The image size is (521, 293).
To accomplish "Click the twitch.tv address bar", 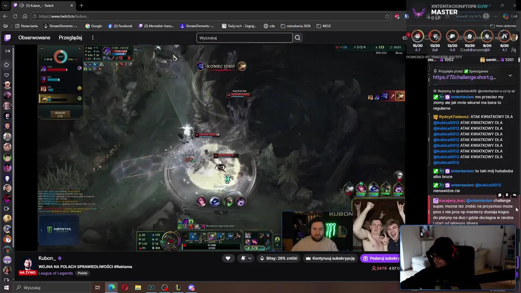I will [x=212, y=16].
